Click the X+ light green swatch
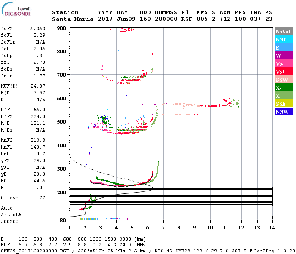Viewport: 296px width, 254px height. tap(284, 96)
